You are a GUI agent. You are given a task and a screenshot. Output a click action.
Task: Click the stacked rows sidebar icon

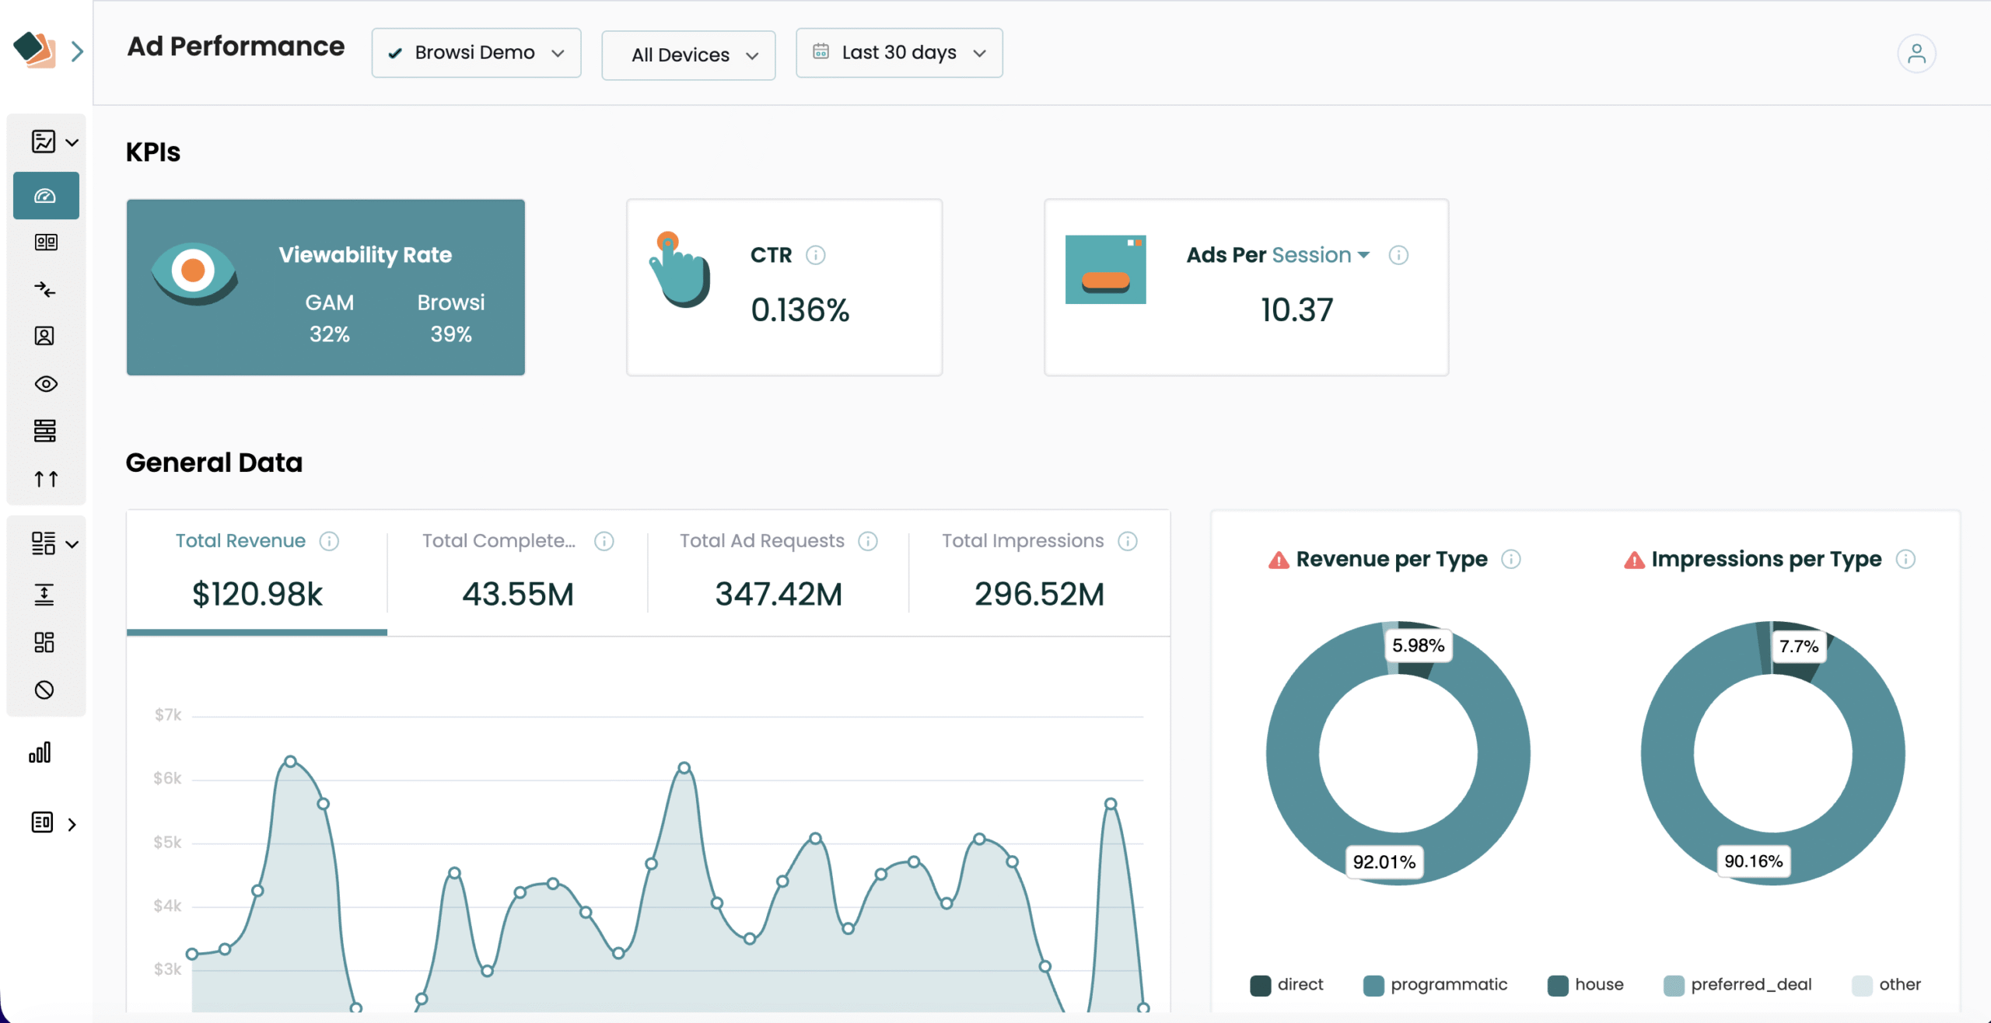[44, 431]
